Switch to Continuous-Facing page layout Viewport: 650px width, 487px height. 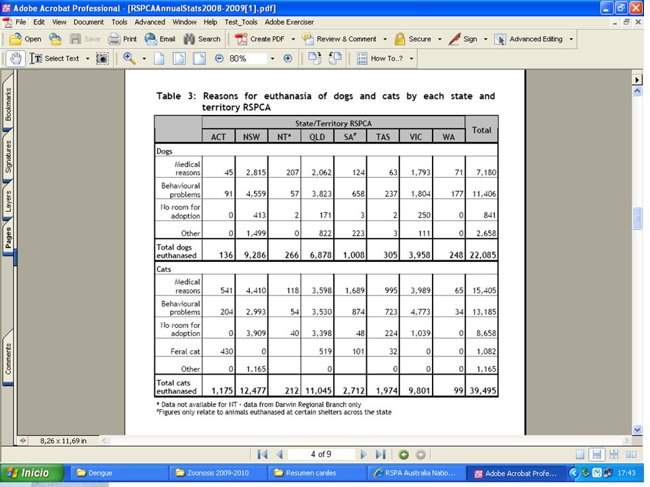pyautogui.click(x=614, y=455)
